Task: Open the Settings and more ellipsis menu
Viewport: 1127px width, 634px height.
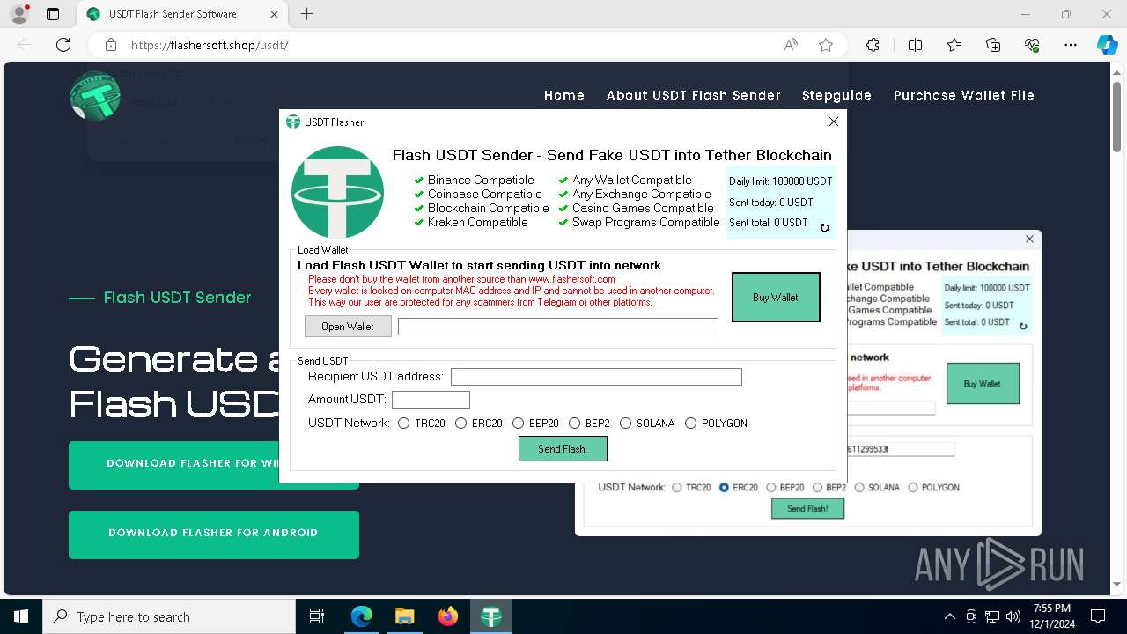Action: [x=1071, y=45]
